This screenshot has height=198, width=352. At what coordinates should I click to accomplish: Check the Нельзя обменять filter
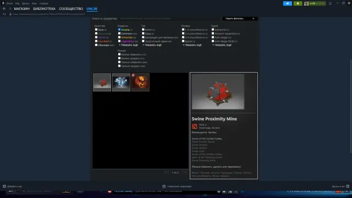coord(119,62)
